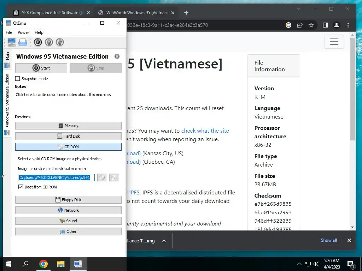Open the Chrome profile icon

pos(337,25)
